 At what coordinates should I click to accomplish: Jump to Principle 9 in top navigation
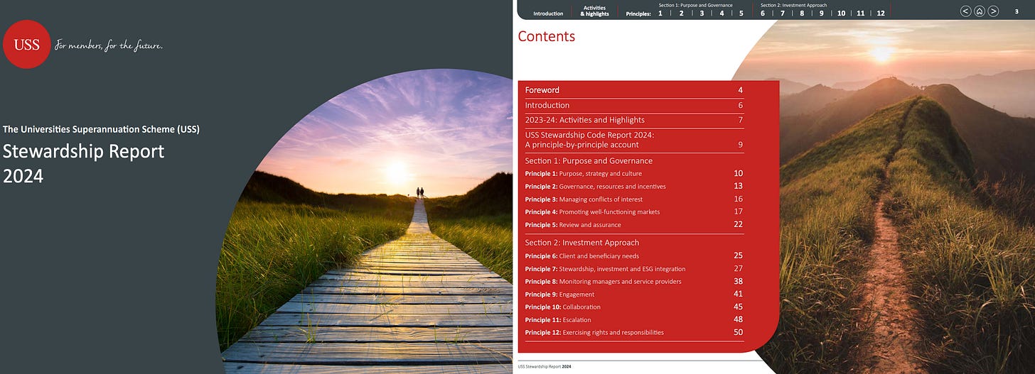821,13
